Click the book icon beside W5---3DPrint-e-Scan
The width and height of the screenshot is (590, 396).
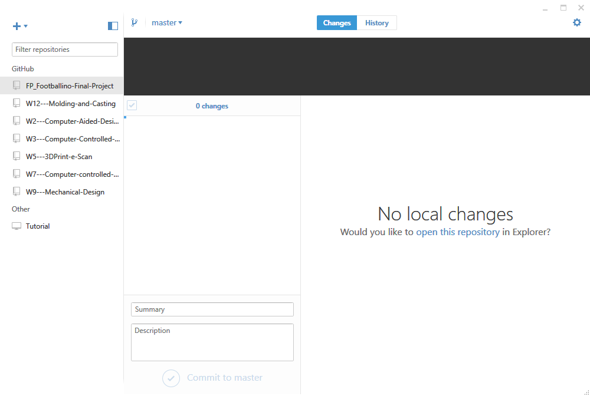(x=17, y=156)
